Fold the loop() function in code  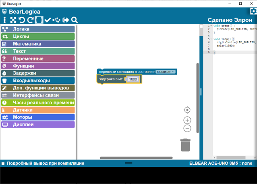pos(211,39)
